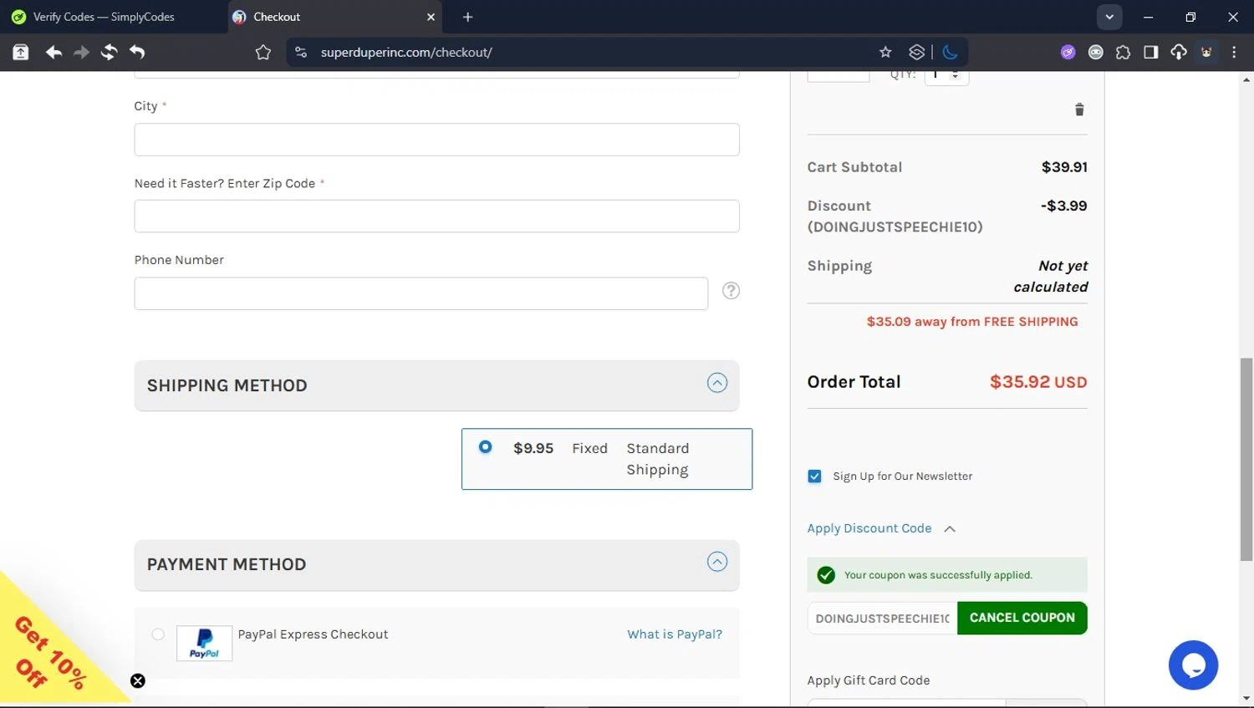Dismiss the Get 10% Off banner
The image size is (1254, 708).
coord(138,681)
